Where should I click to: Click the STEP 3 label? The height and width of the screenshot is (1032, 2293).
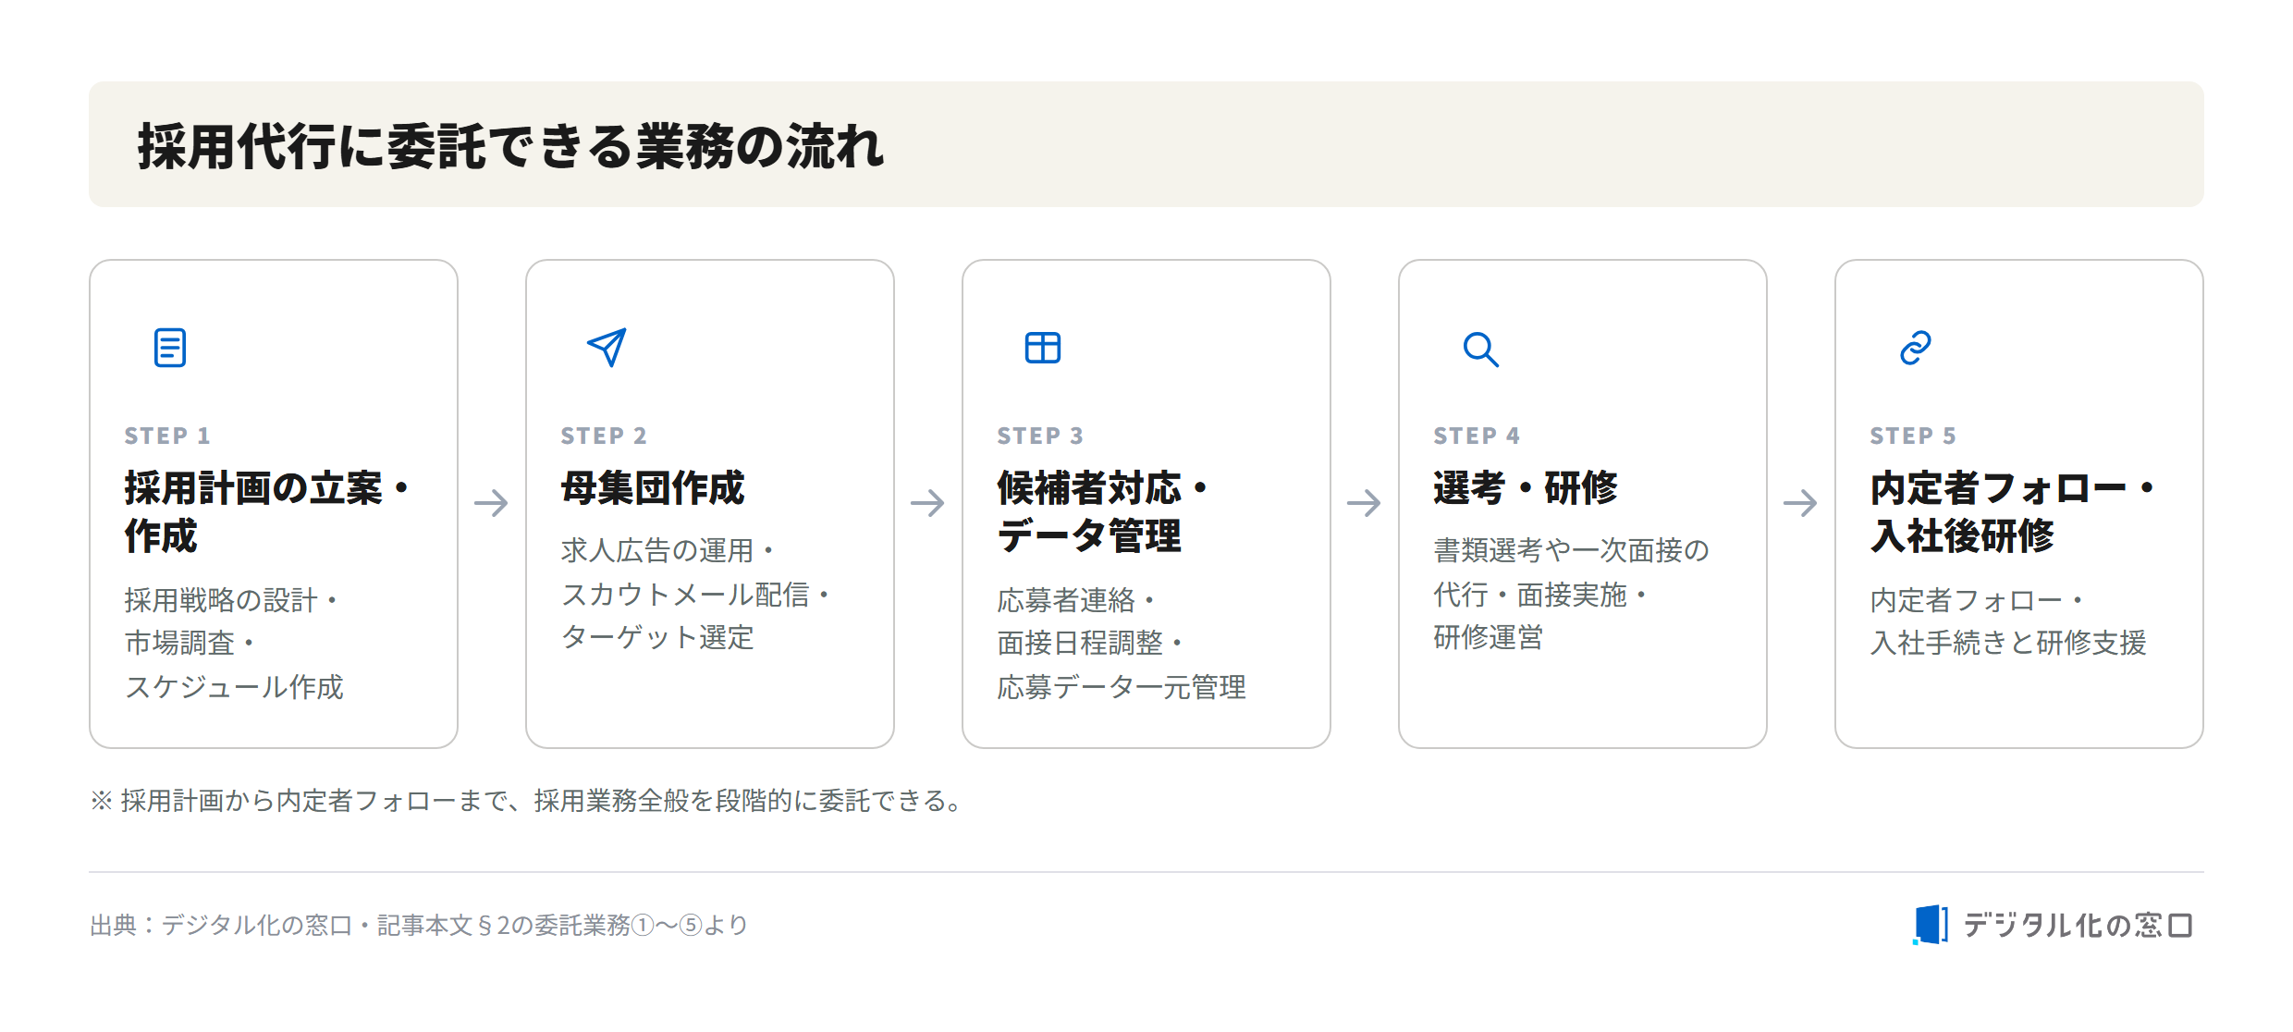click(x=1040, y=436)
